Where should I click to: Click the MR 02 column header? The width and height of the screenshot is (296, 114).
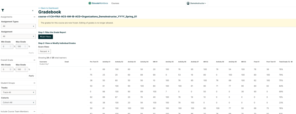206,62
